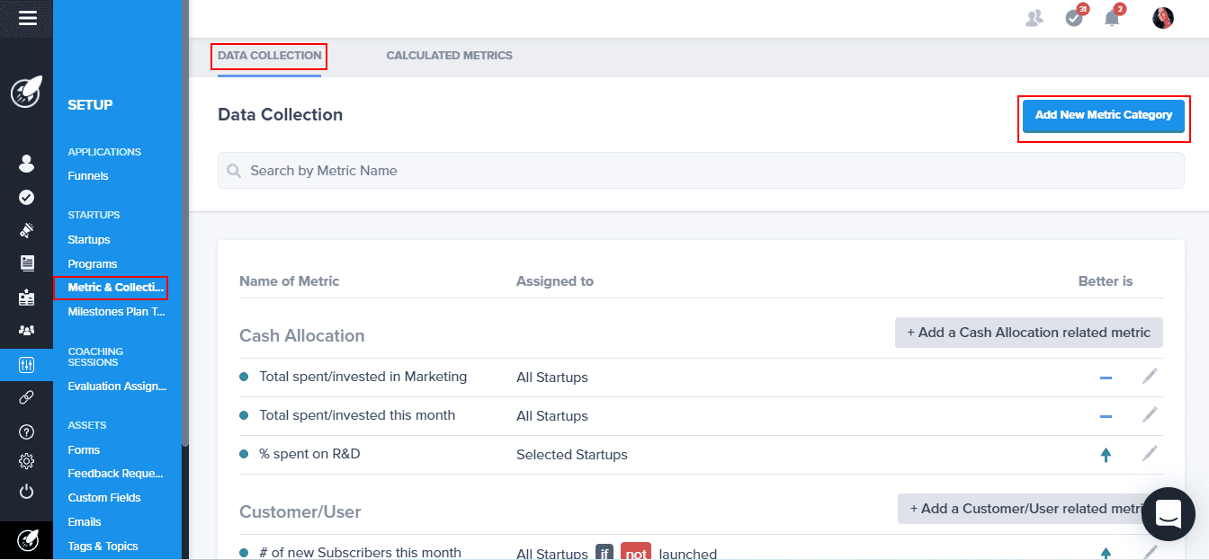This screenshot has height=560, width=1209.
Task: Click the 'Name of Metric' column header
Action: coord(290,281)
